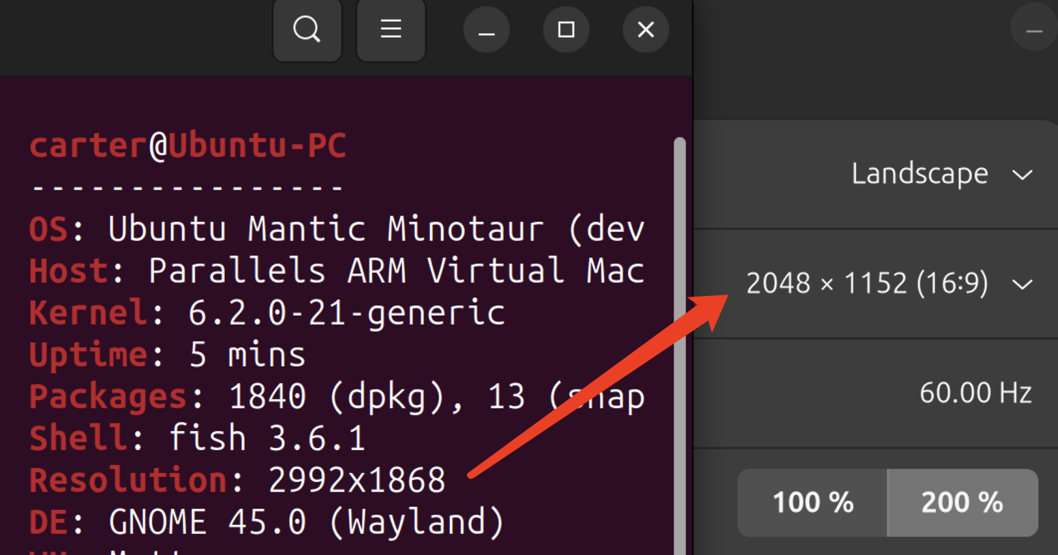Maximize the terminal window
This screenshot has height=555, width=1058.
pos(566,29)
